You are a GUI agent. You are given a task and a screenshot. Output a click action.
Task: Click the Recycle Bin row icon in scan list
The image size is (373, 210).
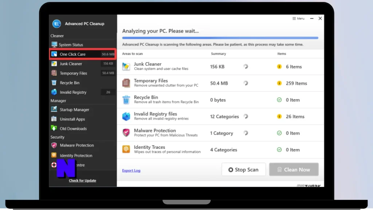click(x=126, y=100)
